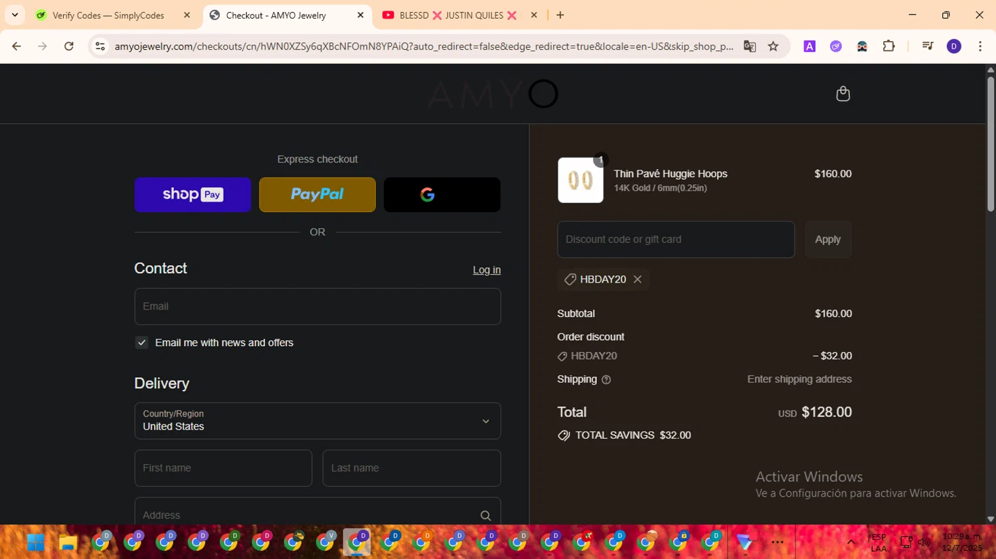The height and width of the screenshot is (559, 996).
Task: Close the Checkout AMYO Jewelry tab
Action: click(361, 15)
